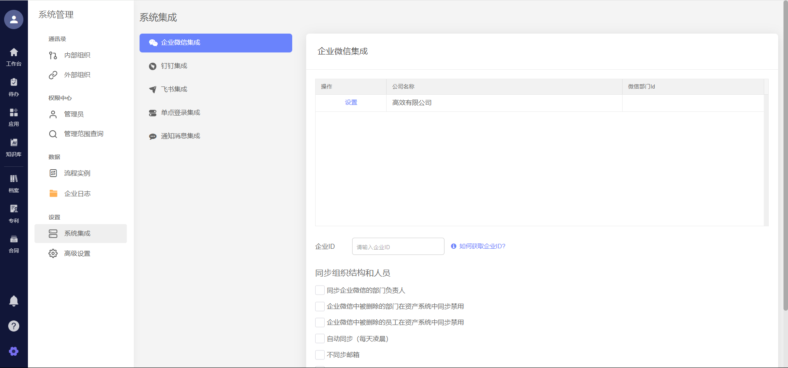Open 内部组织 in the sidebar
The image size is (788, 368).
[x=77, y=55]
